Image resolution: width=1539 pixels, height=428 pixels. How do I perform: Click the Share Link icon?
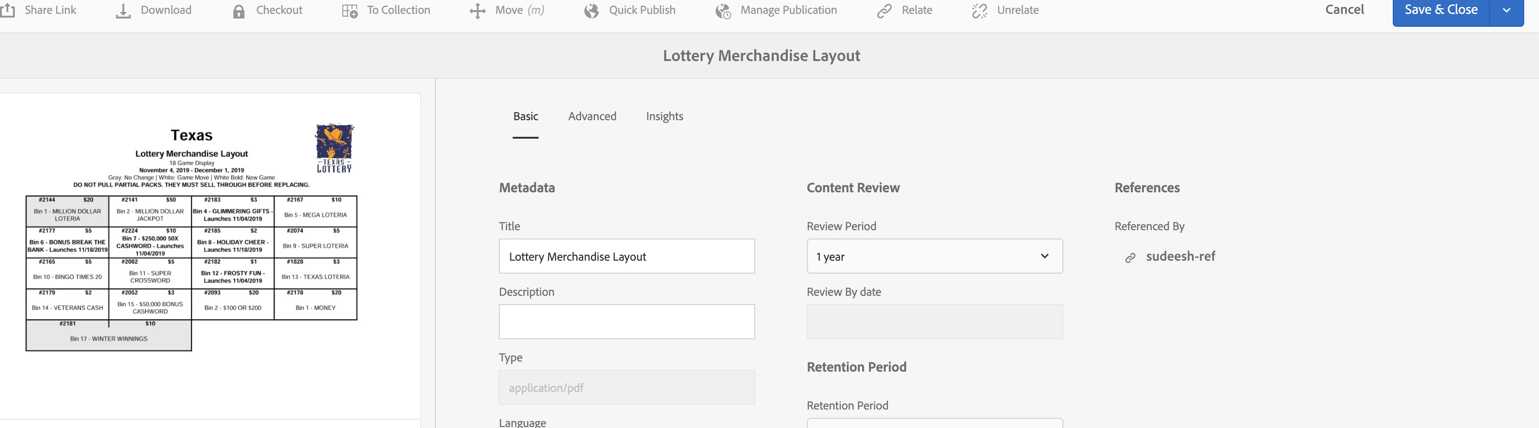click(x=7, y=10)
